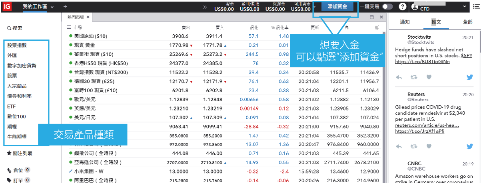Close the 熱門市場 tab
This screenshot has width=483, height=183.
click(x=88, y=17)
